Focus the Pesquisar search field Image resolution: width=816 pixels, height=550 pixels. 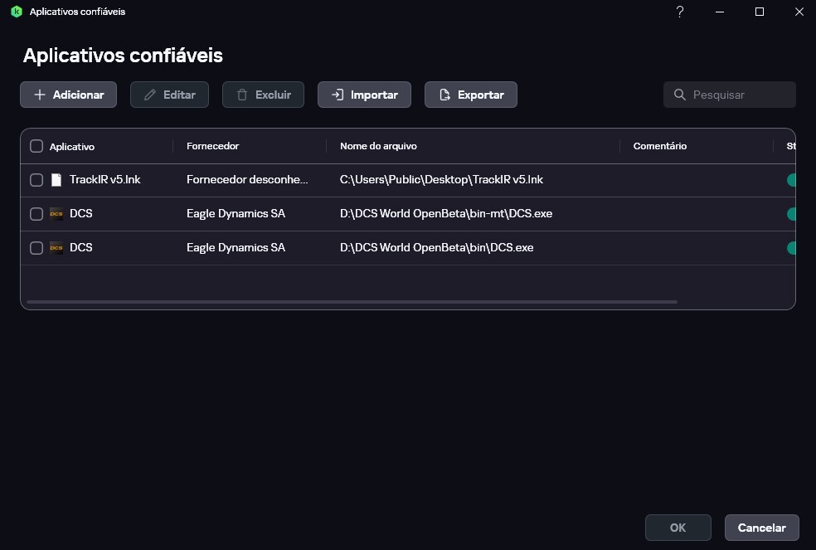[x=730, y=95]
